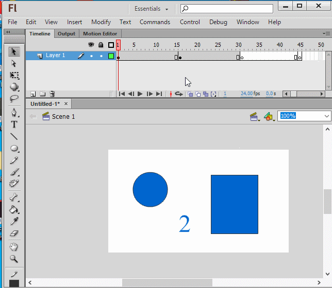Screen dimensions: 332x288
Task: Click the New Layer icon
Action: click(x=33, y=94)
